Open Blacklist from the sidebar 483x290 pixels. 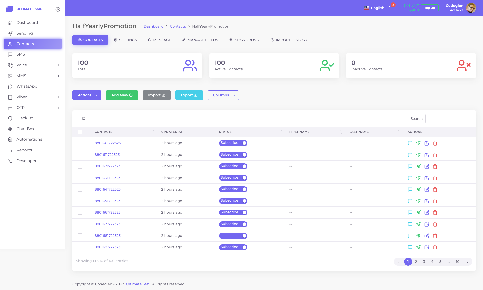pyautogui.click(x=25, y=118)
